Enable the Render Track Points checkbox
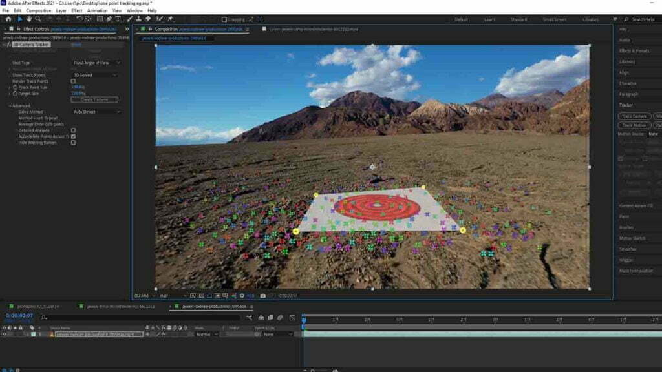 73,81
